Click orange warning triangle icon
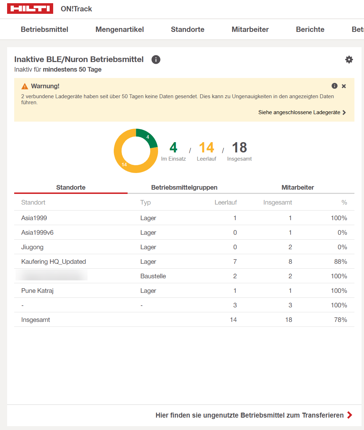 24,86
